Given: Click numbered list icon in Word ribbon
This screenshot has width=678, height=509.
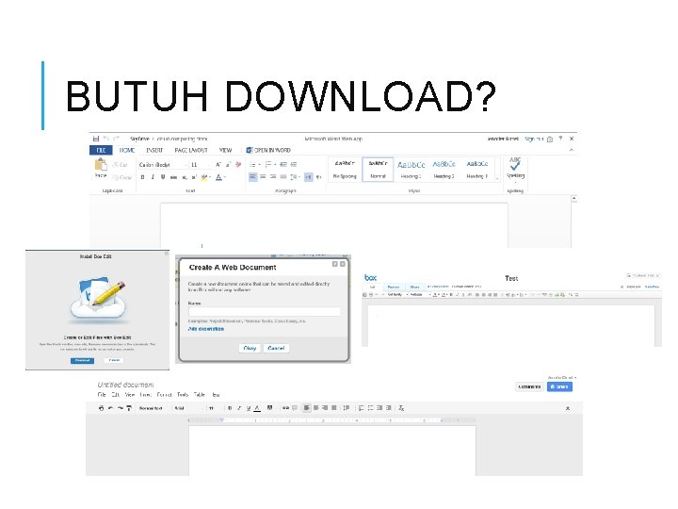Looking at the screenshot, I should pyautogui.click(x=270, y=164).
